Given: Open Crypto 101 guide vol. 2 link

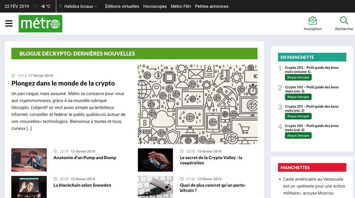Looking at the screenshot, I should pyautogui.click(x=312, y=108).
